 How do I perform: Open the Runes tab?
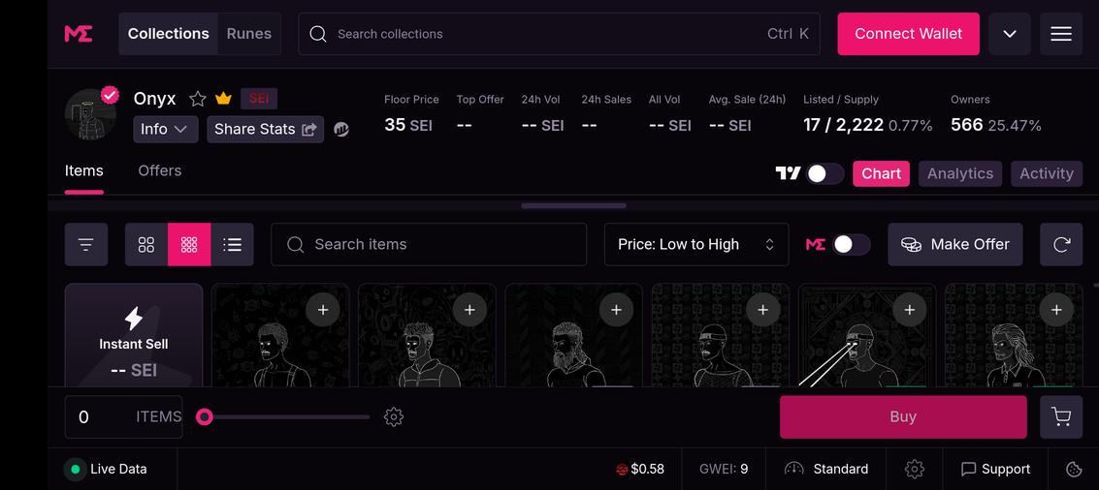[x=248, y=34]
